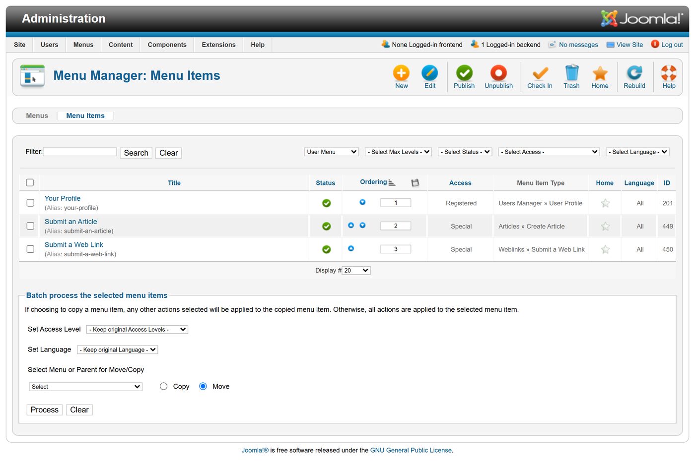The width and height of the screenshot is (695, 464).
Task: Open the Select Language filter dropdown
Action: point(637,152)
